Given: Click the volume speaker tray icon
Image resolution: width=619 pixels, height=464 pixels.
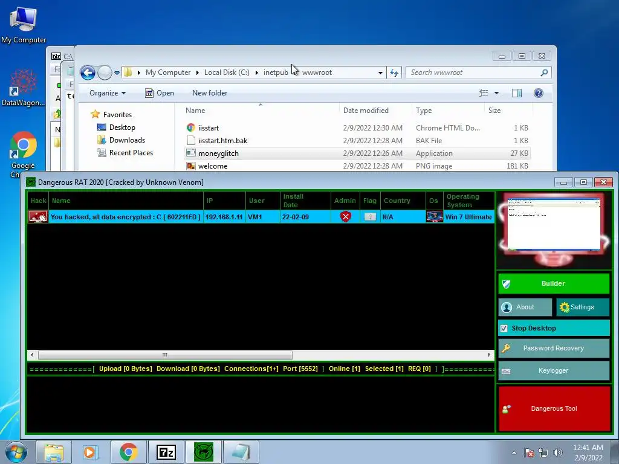Looking at the screenshot, I should [558, 453].
